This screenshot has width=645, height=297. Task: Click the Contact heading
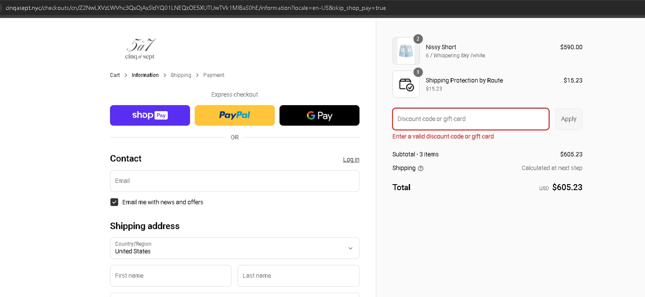coord(126,159)
